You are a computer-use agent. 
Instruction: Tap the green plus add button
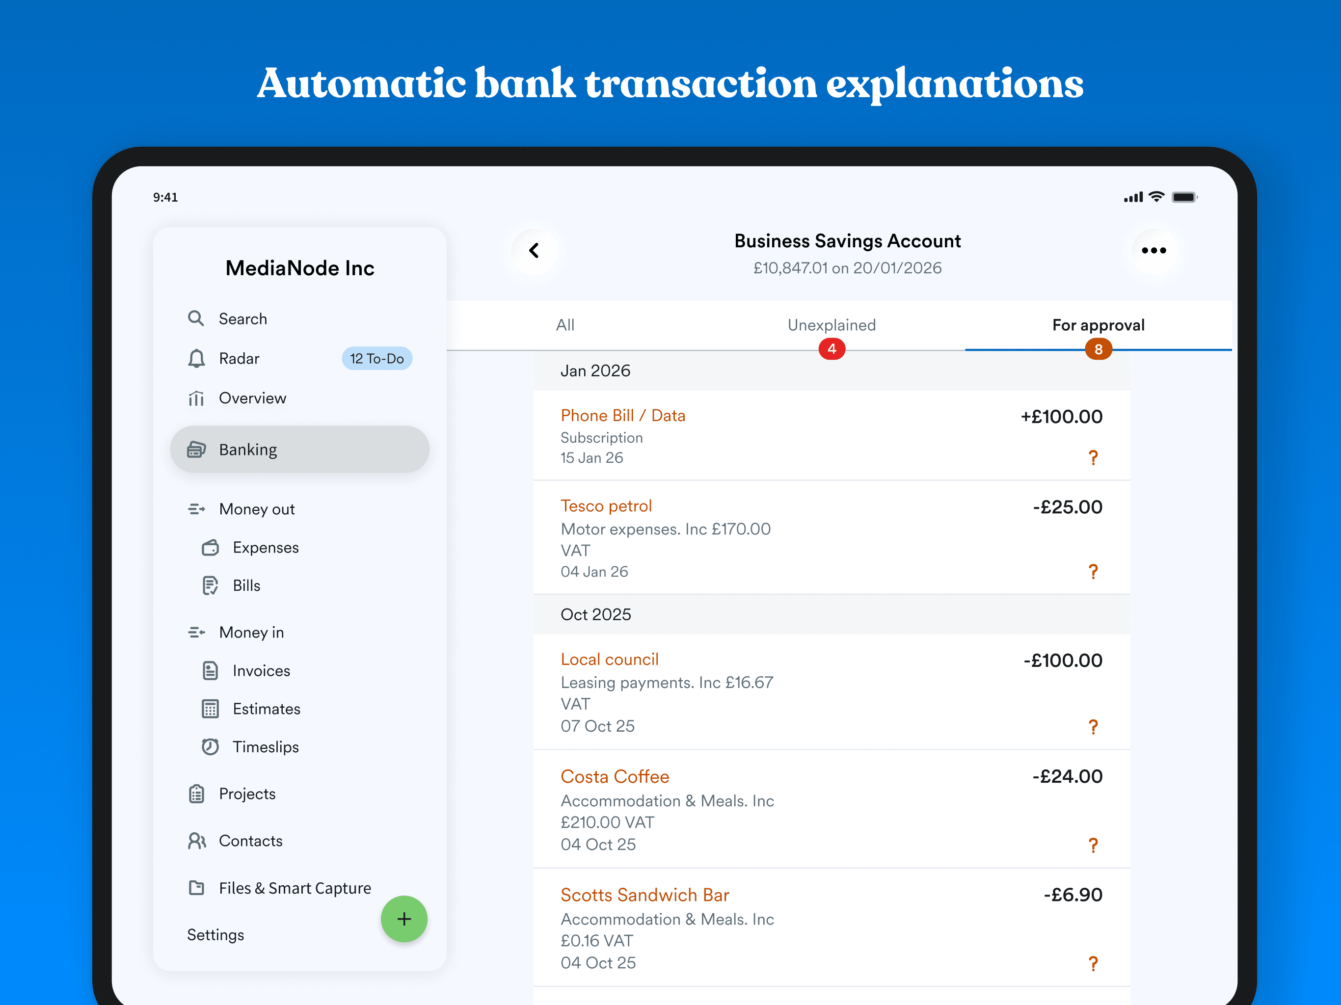[404, 919]
